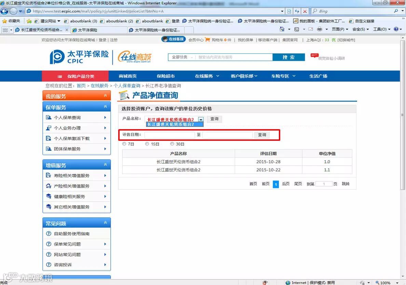The width and height of the screenshot is (406, 285).
Task: Open the 页面(P) menu
Action: tap(340, 29)
